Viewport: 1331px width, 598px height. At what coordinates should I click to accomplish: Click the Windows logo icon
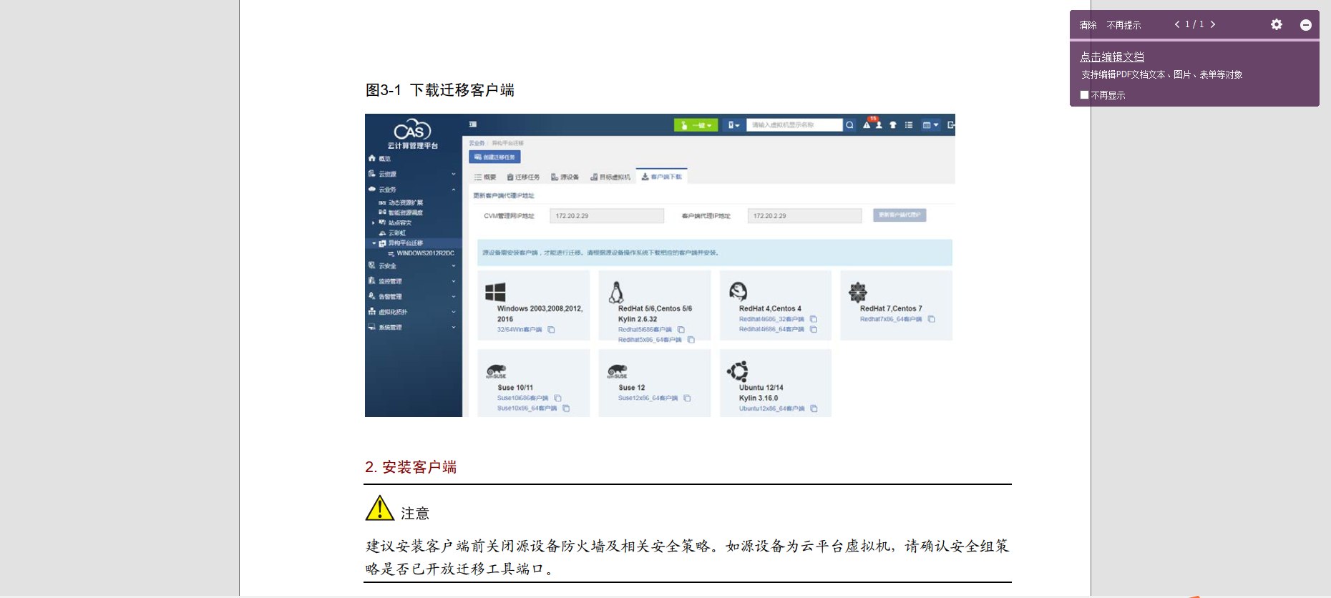point(495,292)
